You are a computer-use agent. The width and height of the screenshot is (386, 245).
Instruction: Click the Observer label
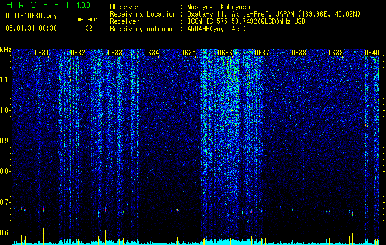125,7
